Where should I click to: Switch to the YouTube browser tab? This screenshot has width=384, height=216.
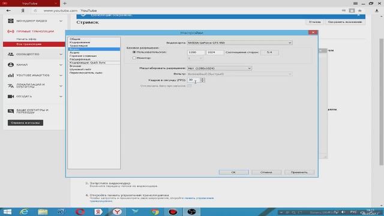[29, 4]
